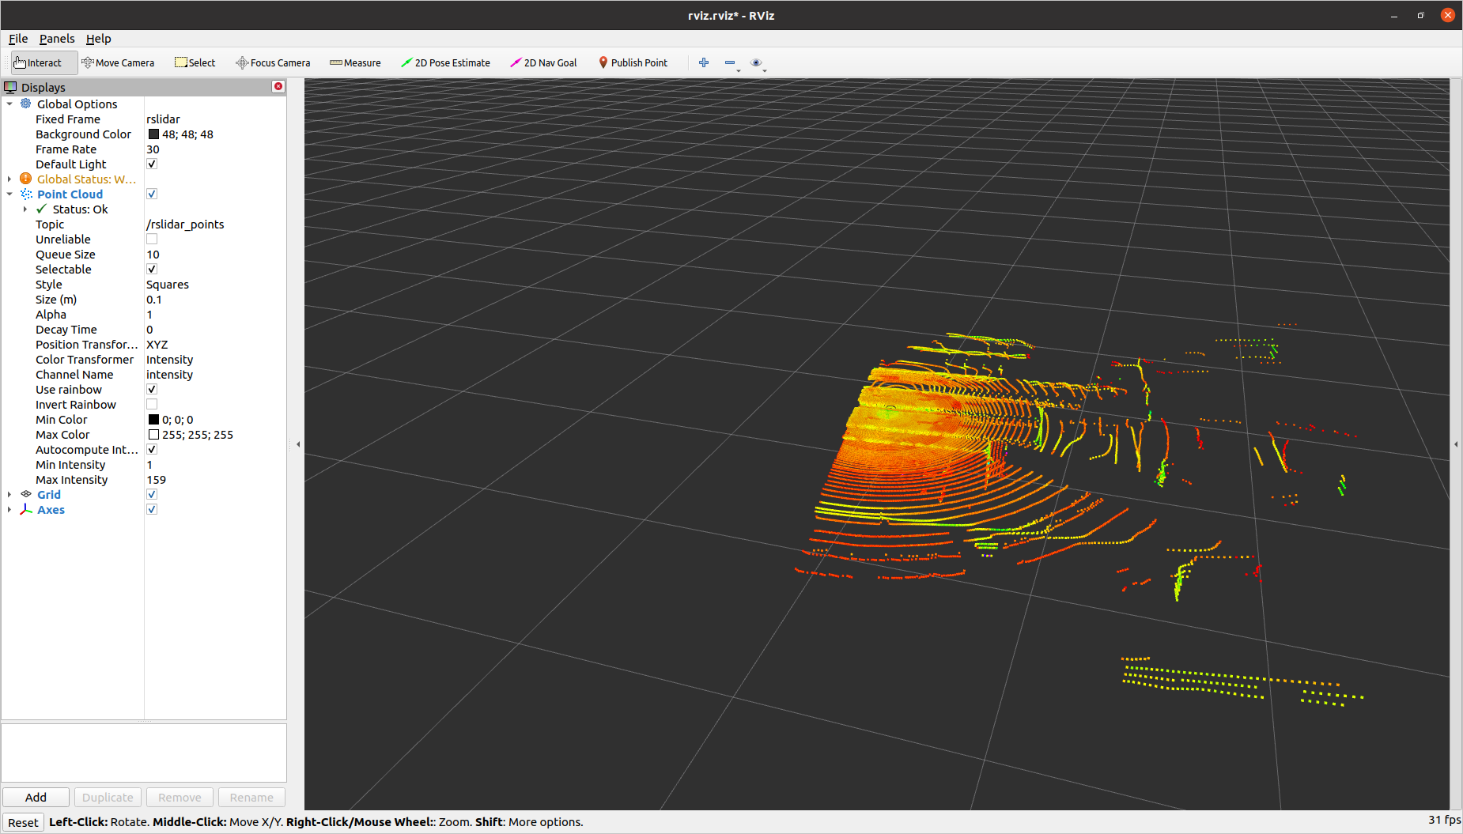Click the green Status Ok checkmark icon
Viewport: 1463px width, 834px height.
(41, 209)
